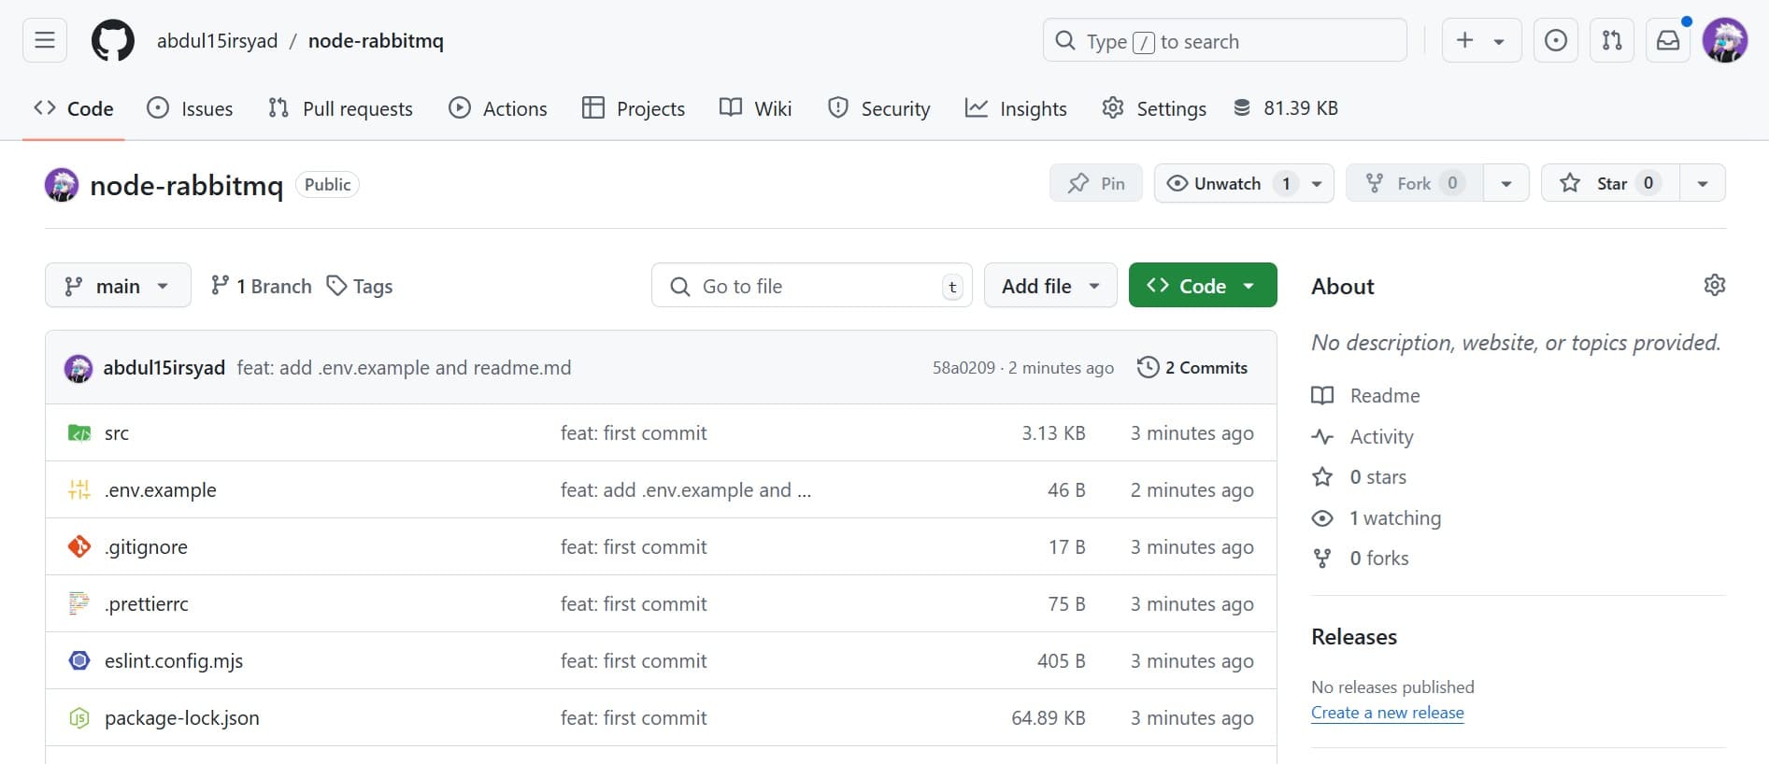Screen dimensions: 1769x764
Task: Open the notifications inbox
Action: click(1668, 40)
